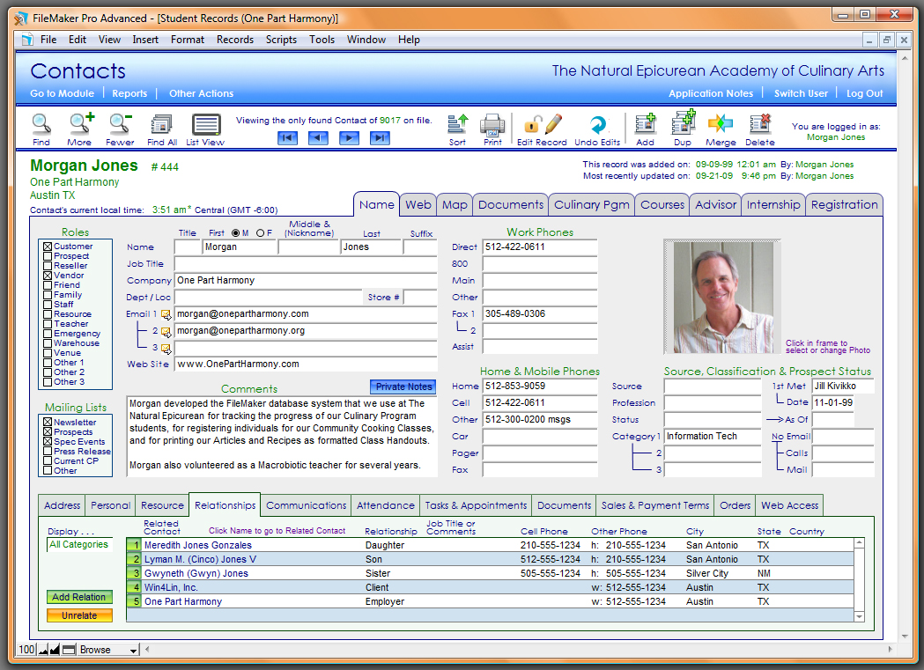Click the contact photo to change it

tap(722, 297)
